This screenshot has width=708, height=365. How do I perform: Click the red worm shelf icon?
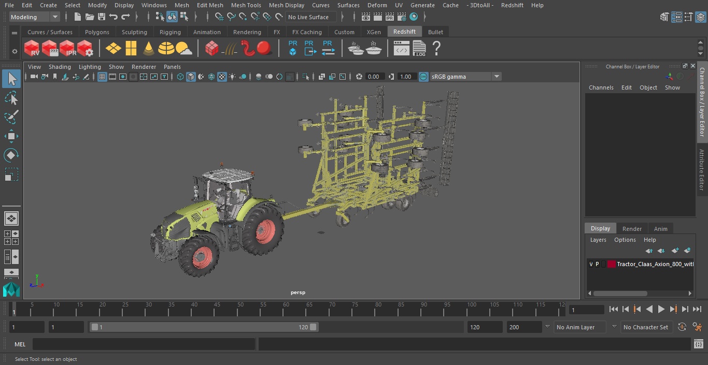click(x=248, y=49)
